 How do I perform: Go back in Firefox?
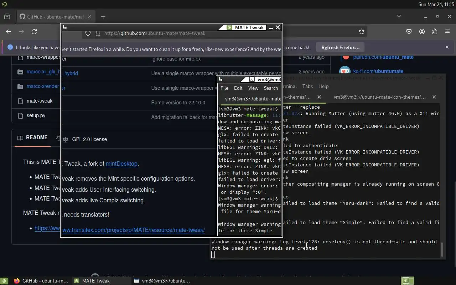[9, 31]
